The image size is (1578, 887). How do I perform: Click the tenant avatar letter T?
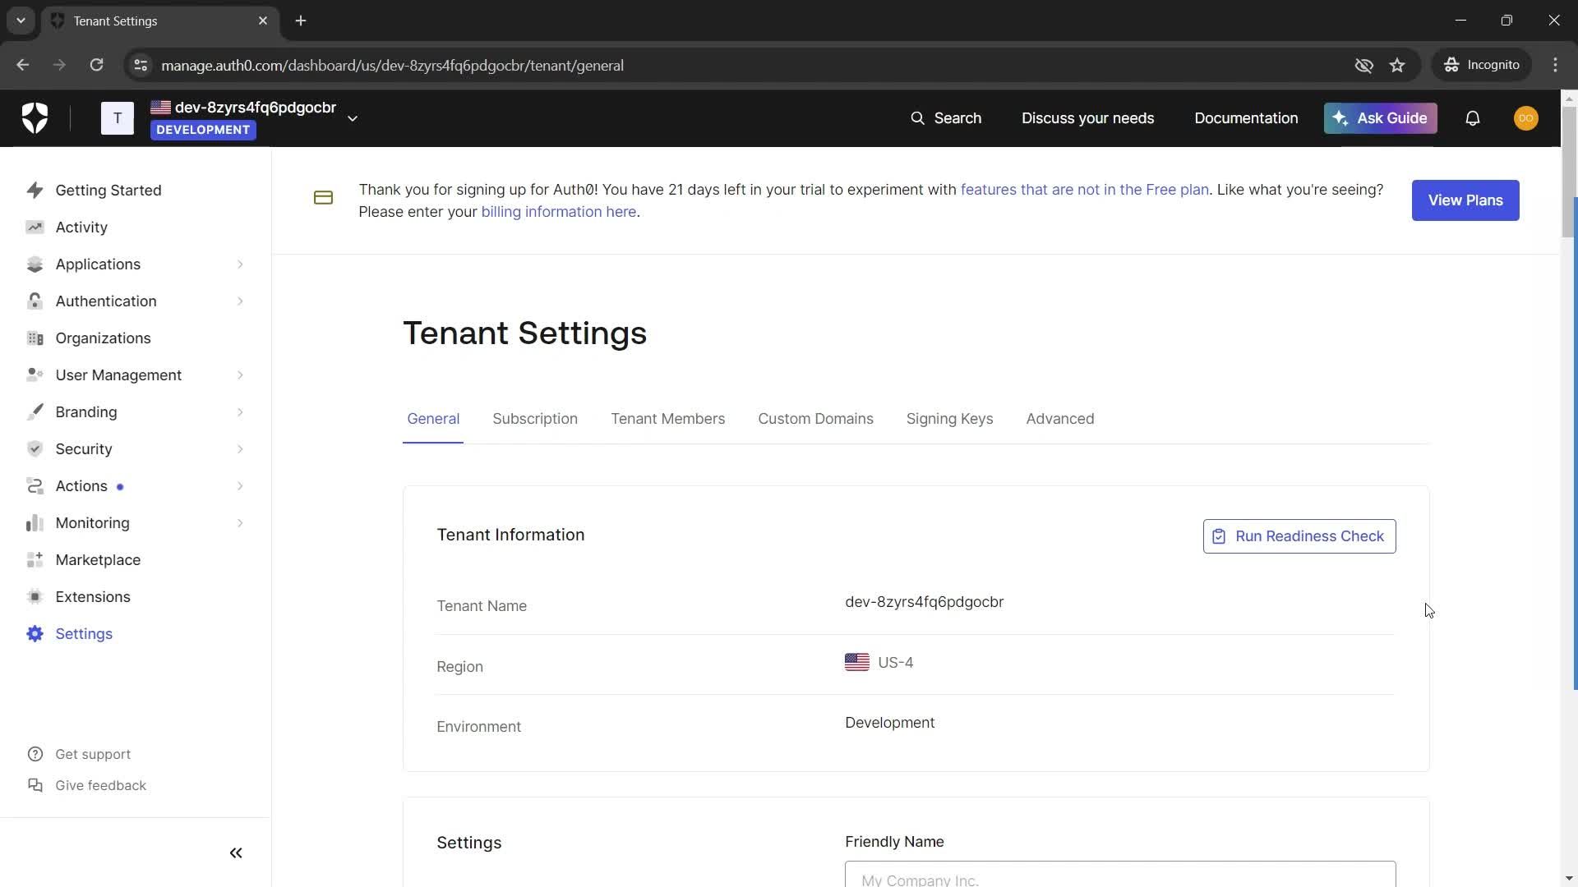point(118,118)
